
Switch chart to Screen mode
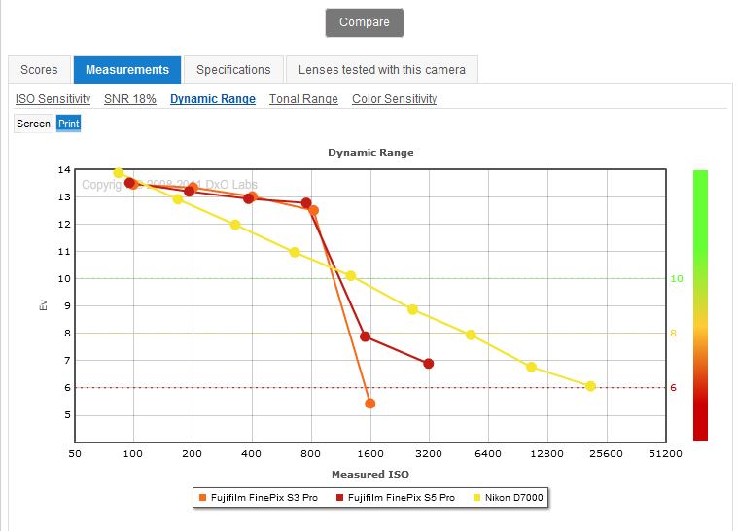(x=34, y=124)
